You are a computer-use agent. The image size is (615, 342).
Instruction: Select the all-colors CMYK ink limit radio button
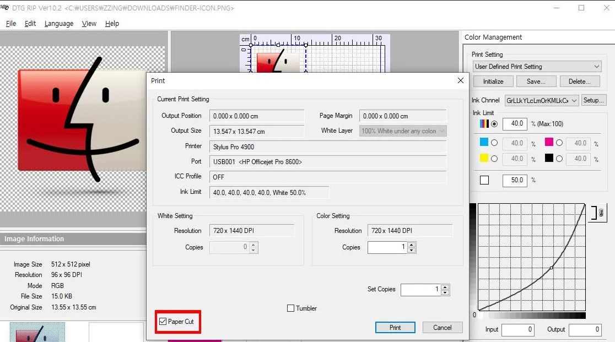(x=494, y=124)
